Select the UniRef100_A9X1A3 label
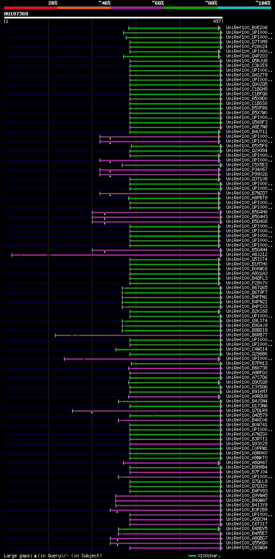The width and height of the screenshot is (275, 559). point(247,274)
